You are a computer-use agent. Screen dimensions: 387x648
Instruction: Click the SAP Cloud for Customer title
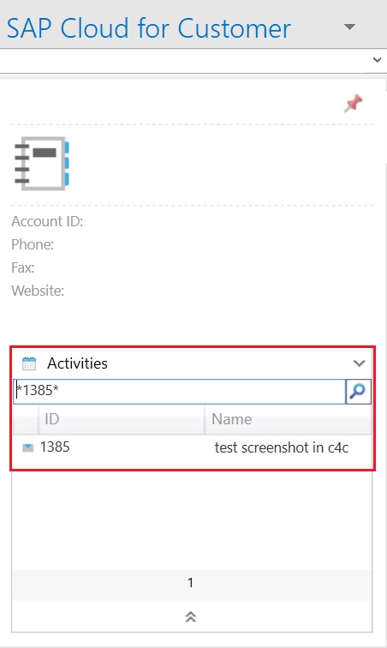pyautogui.click(x=149, y=28)
